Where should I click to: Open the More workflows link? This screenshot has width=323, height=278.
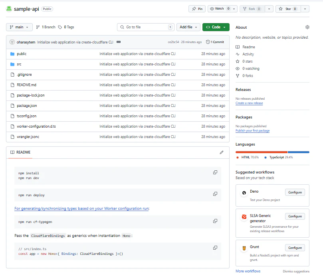coord(248,271)
